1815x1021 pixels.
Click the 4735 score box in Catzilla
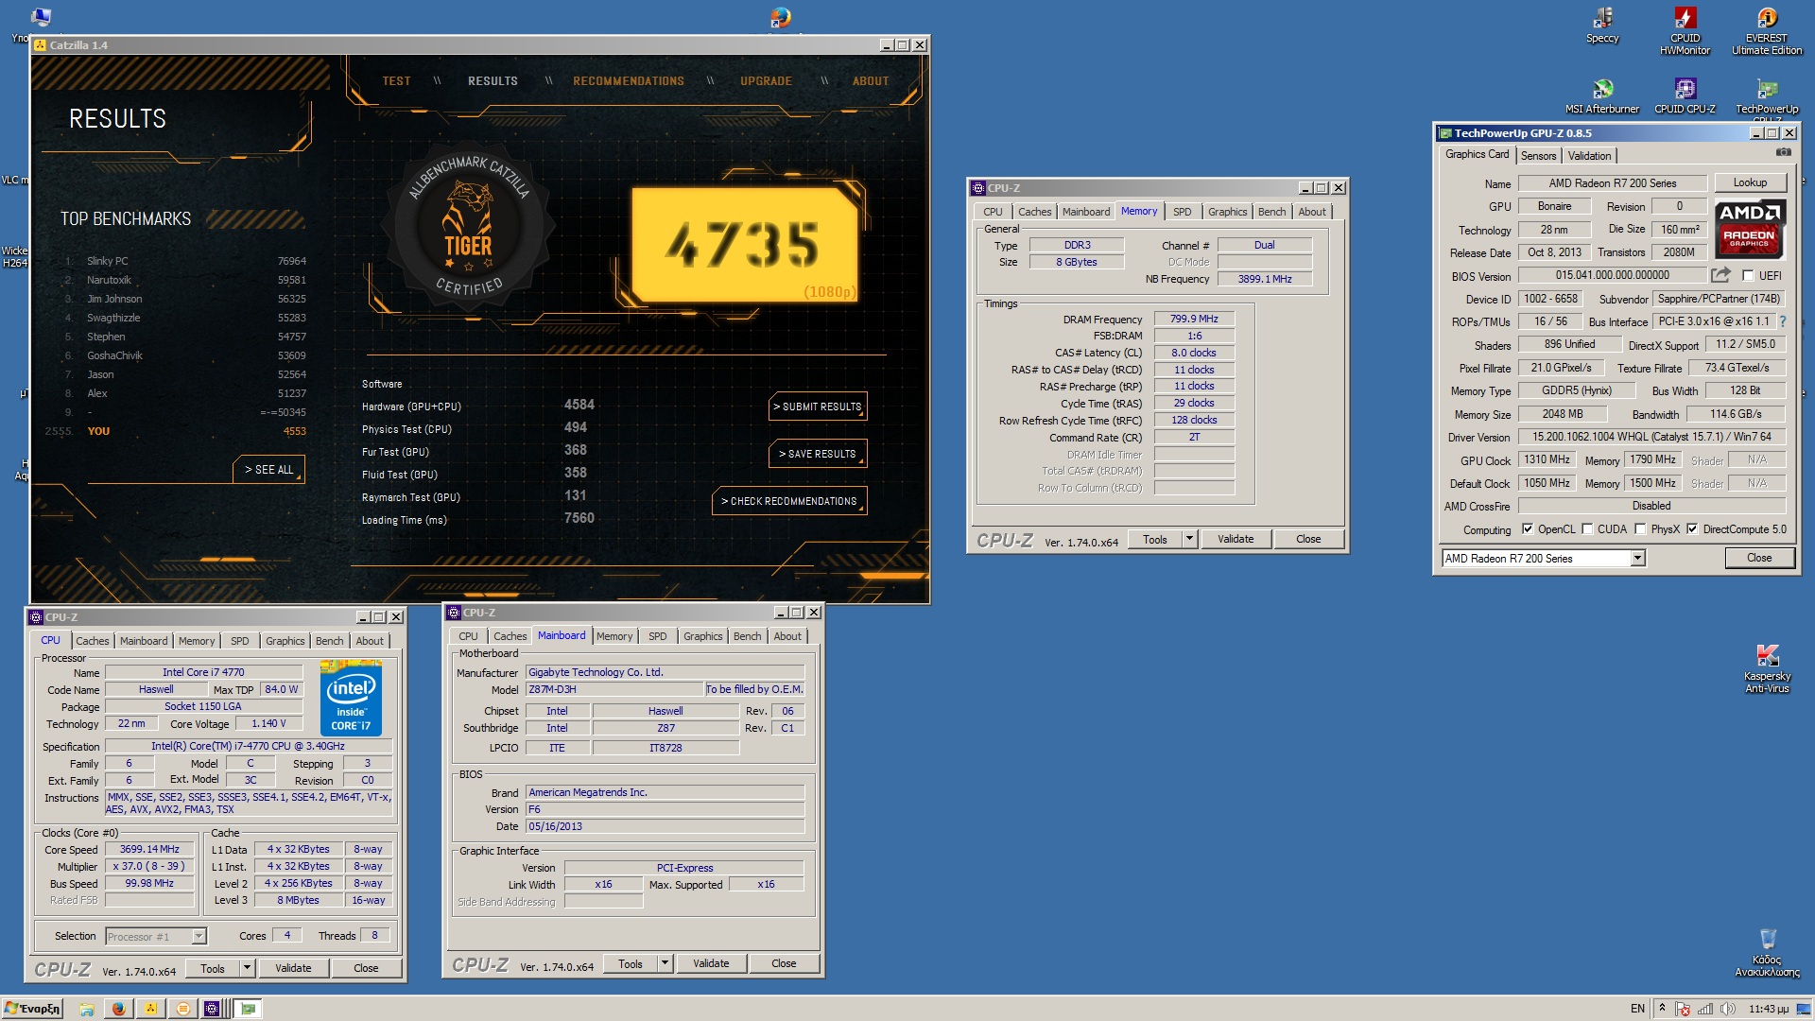tap(745, 244)
